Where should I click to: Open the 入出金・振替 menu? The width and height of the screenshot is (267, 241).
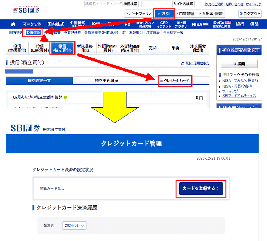(211, 14)
